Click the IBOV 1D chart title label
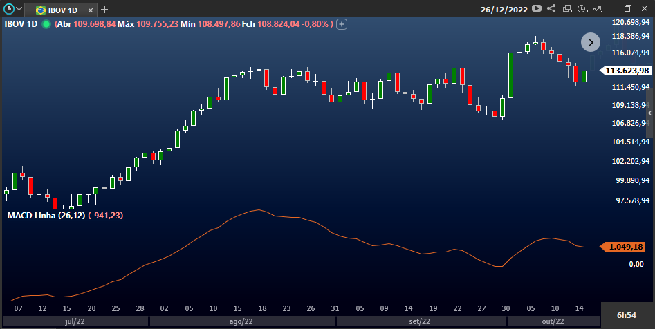This screenshot has width=655, height=329. pos(21,23)
